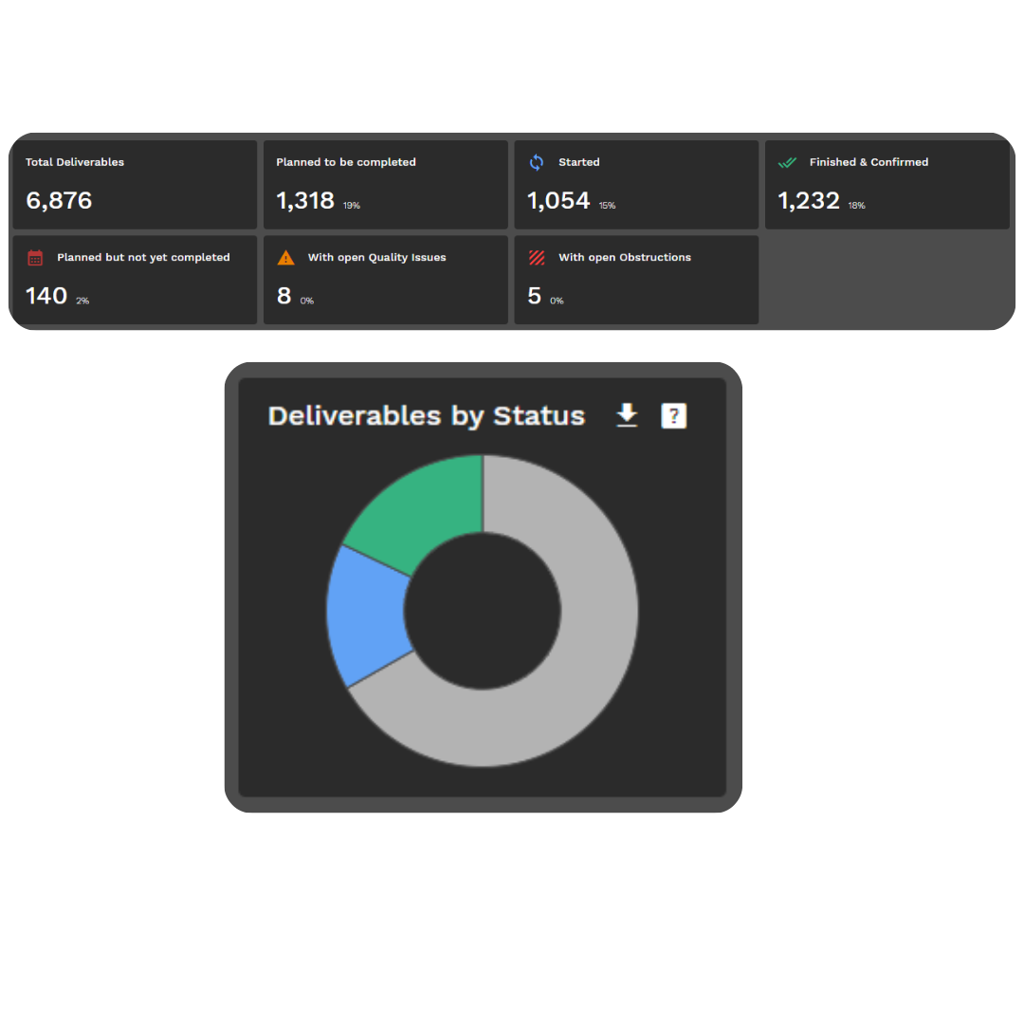Click the warning triangle on Quality Issues card
Image resolution: width=1024 pixels, height=1024 pixels.
click(285, 257)
